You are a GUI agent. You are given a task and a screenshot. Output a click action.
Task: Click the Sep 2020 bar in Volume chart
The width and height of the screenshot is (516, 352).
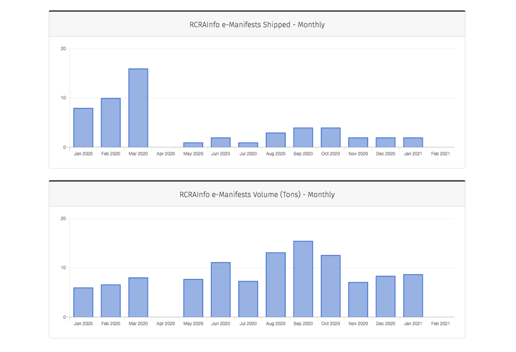click(x=303, y=279)
